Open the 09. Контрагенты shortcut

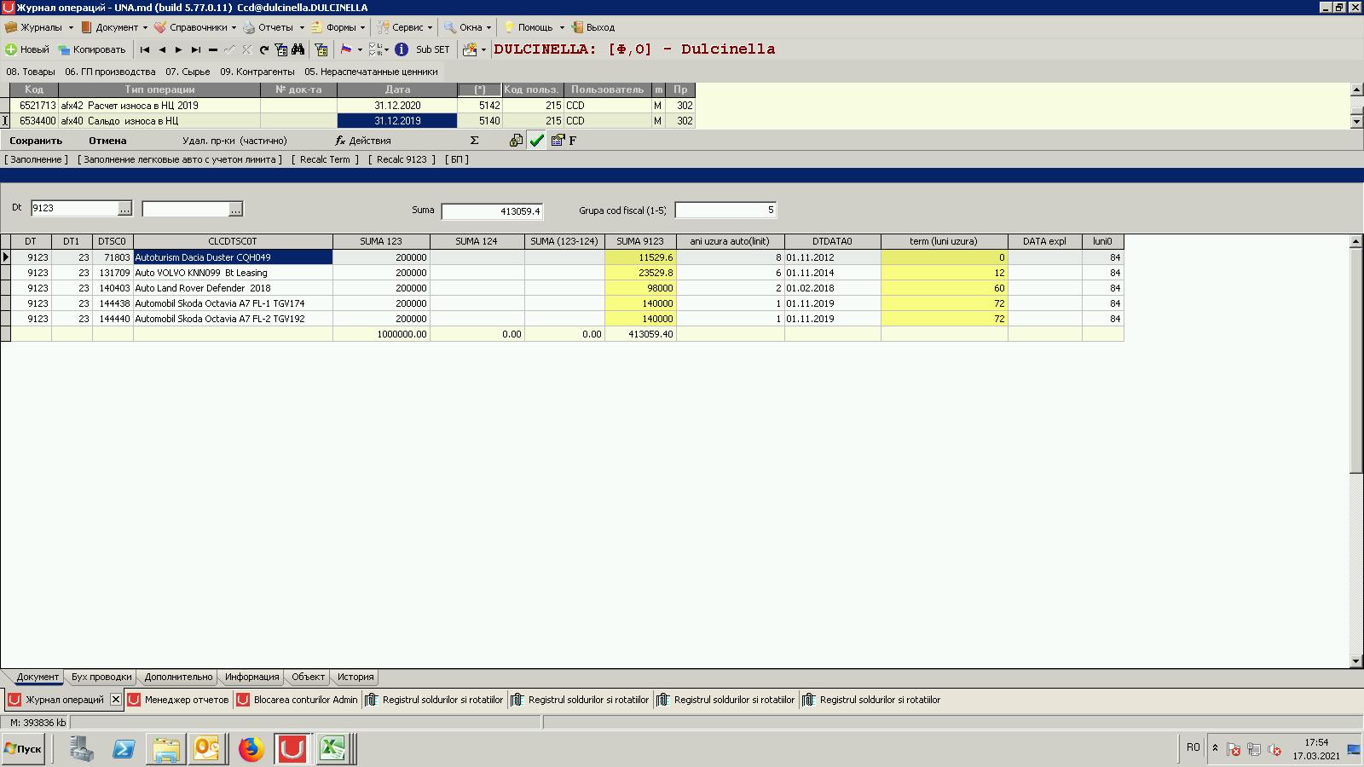coord(257,72)
